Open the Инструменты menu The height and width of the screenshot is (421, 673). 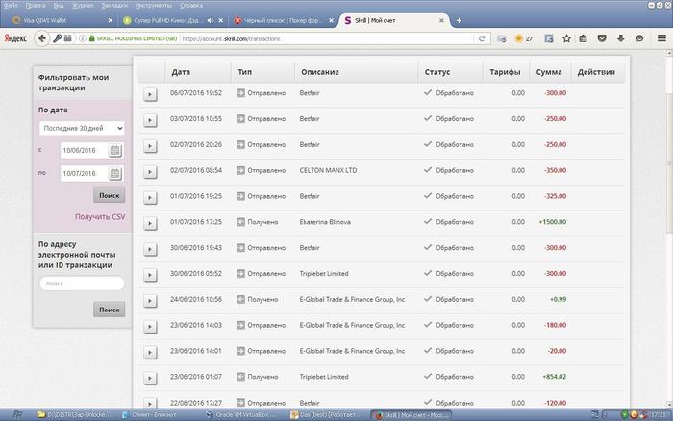pos(153,5)
